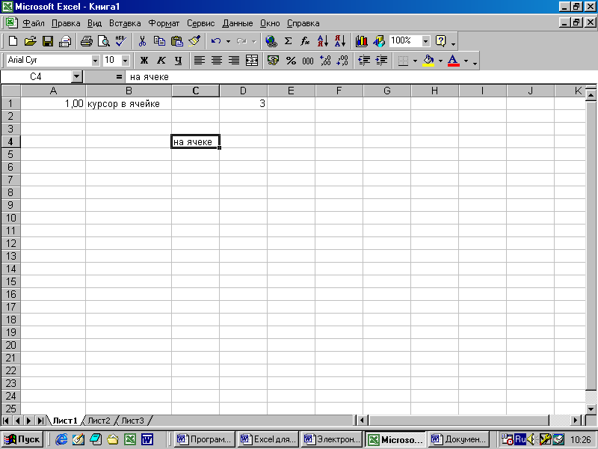Apply yellow fill color bucket
This screenshot has height=449, width=598.
click(x=428, y=61)
